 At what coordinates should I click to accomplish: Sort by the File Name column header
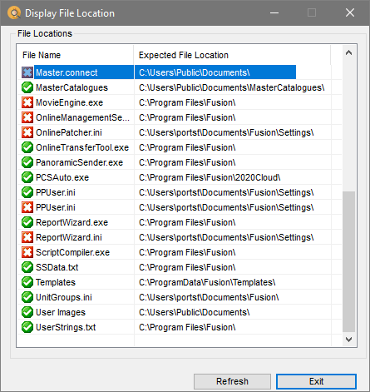tap(76, 55)
